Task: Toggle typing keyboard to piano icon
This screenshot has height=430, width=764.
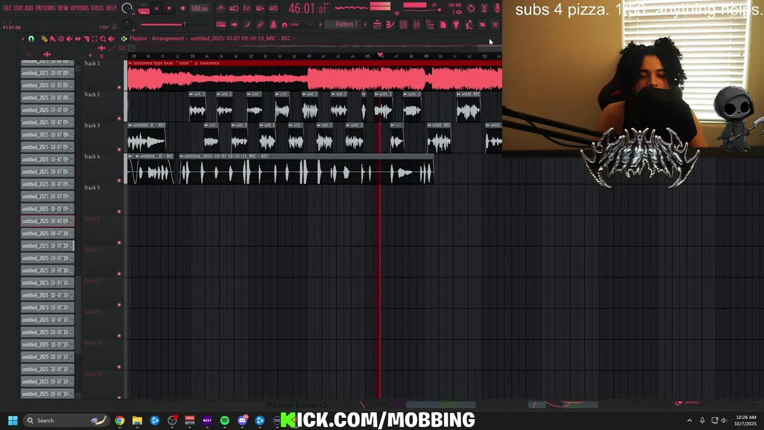Action: (x=221, y=24)
